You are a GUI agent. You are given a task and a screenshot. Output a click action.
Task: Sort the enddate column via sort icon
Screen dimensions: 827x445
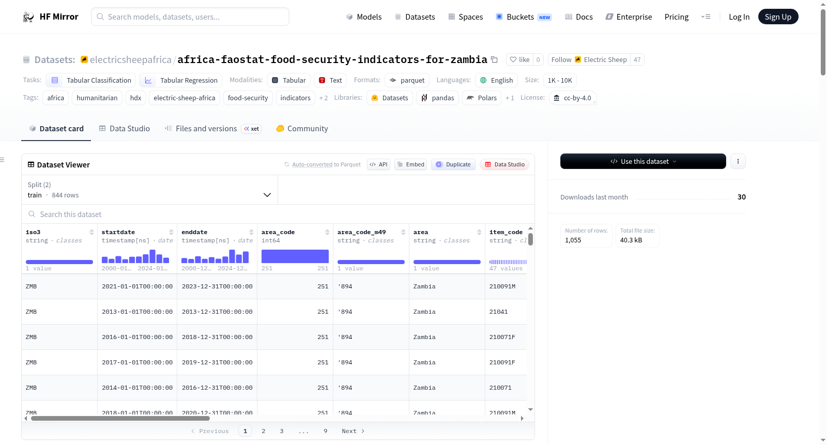(251, 232)
